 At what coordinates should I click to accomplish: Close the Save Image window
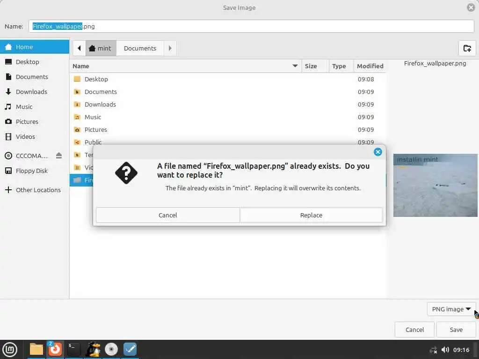(x=471, y=7)
